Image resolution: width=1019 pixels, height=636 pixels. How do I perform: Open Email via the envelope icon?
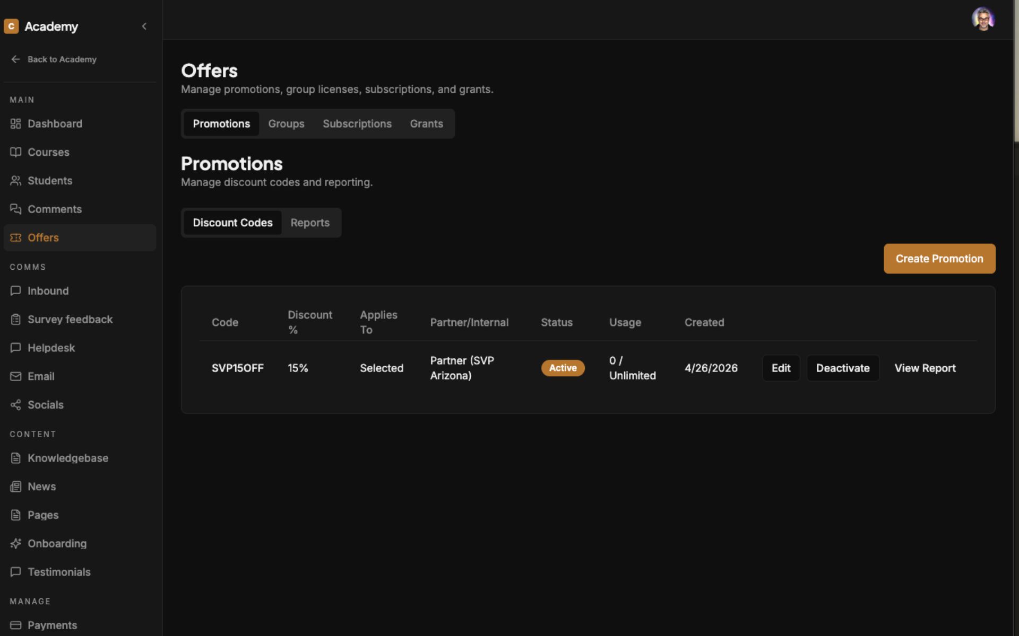point(15,376)
